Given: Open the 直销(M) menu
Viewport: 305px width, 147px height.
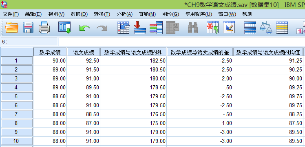Looking at the screenshot, I should click(147, 14).
